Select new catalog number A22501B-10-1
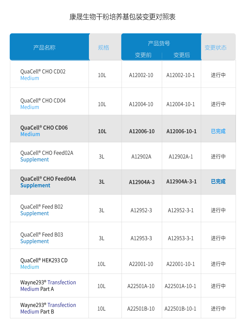Screen dimensions: 245x327 point(180,309)
